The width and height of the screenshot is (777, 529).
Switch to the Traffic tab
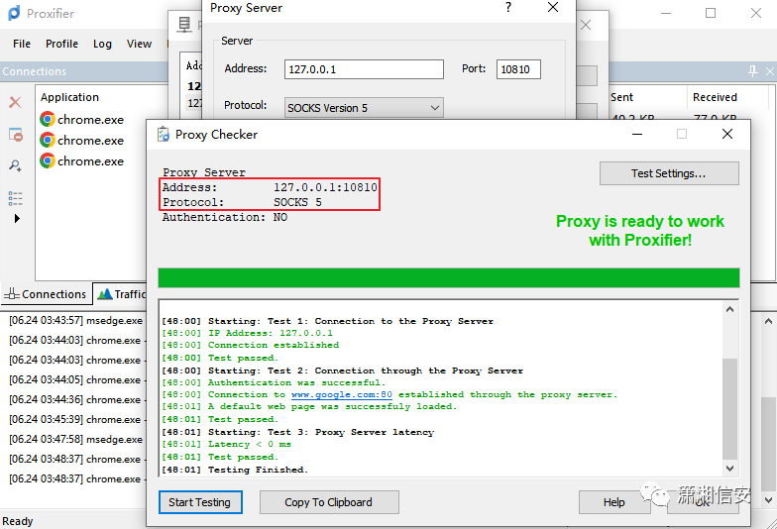[121, 294]
